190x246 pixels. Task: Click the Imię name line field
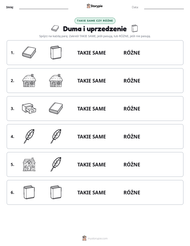(x=44, y=7)
